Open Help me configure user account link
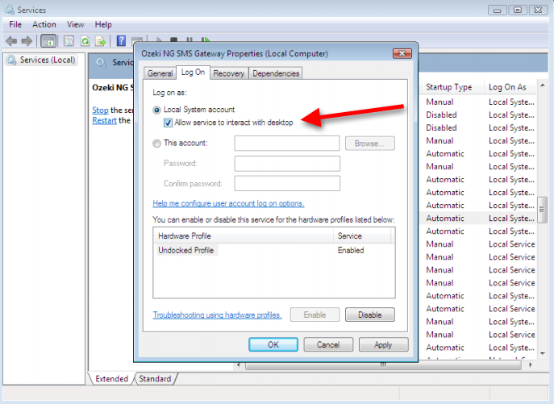This screenshot has height=404, width=554. (x=228, y=203)
